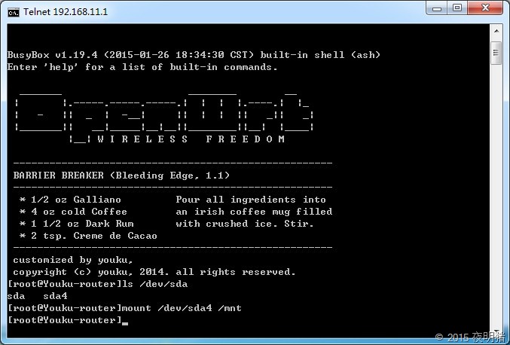The width and height of the screenshot is (510, 345).
Task: Minimize the Telnet window
Action: coord(437,8)
